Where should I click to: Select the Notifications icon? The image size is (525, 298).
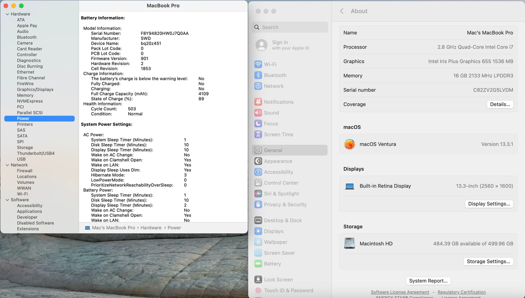pyautogui.click(x=258, y=102)
